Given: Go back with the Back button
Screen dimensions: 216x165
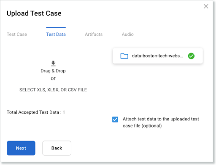Looking at the screenshot, I should coord(57,148).
